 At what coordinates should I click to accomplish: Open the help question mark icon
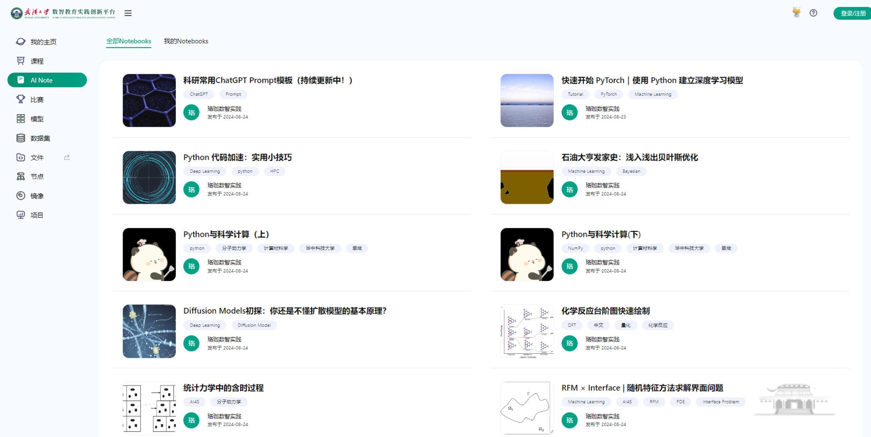coord(813,13)
